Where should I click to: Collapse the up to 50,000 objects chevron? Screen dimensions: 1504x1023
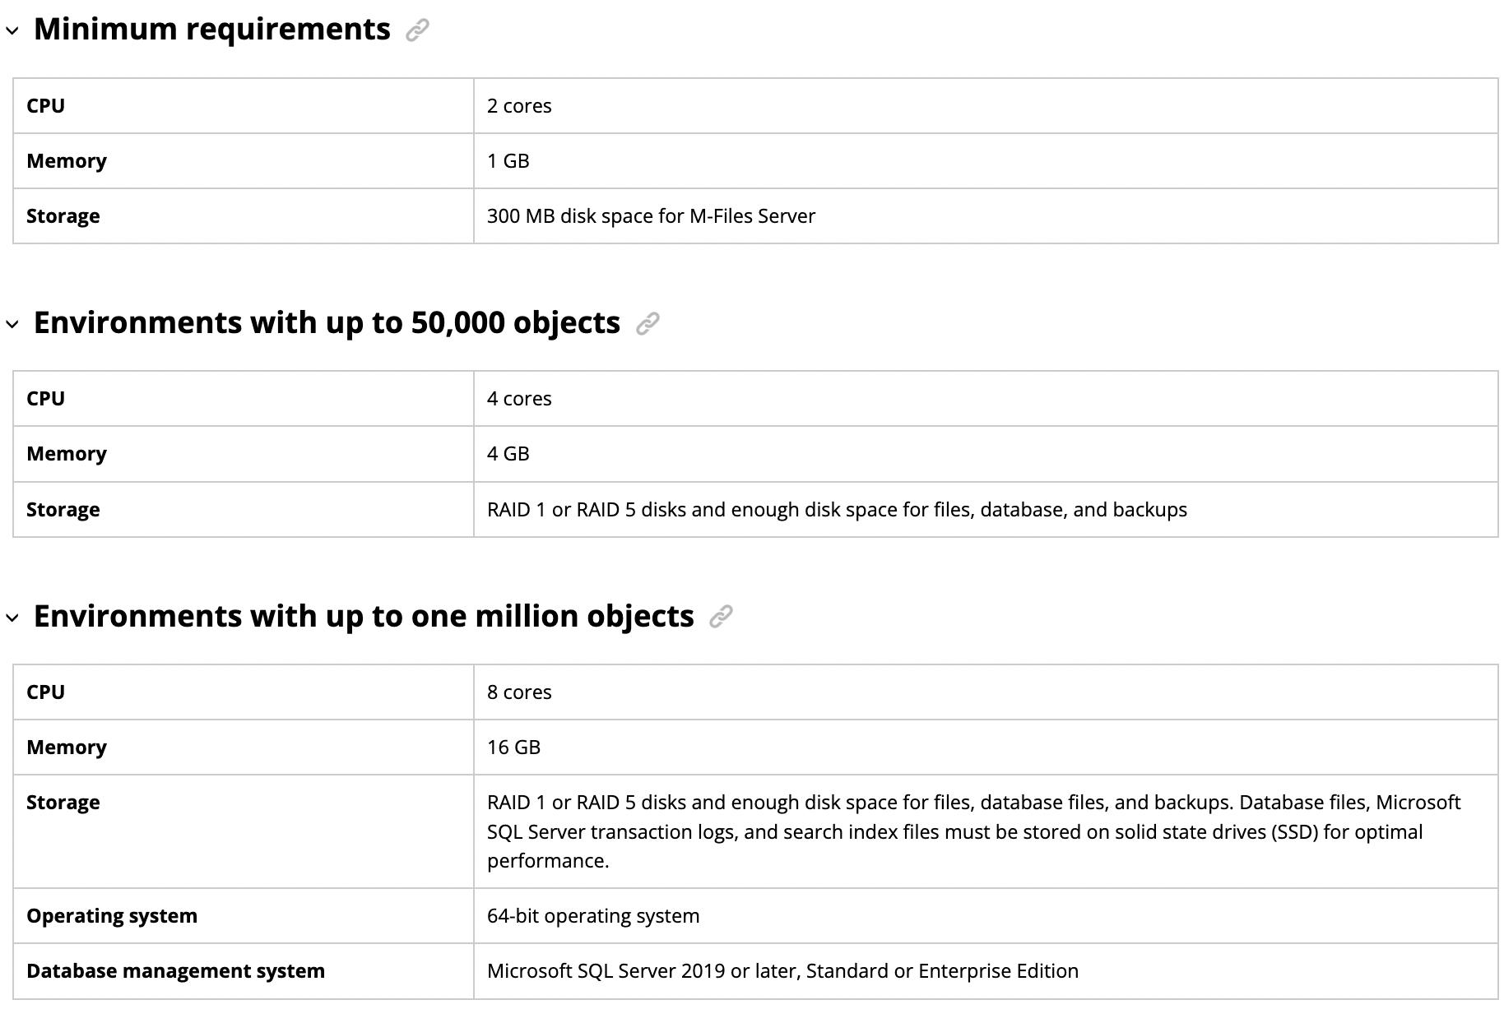point(12,324)
